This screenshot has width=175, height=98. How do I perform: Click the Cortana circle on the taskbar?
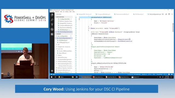[x=55, y=77]
